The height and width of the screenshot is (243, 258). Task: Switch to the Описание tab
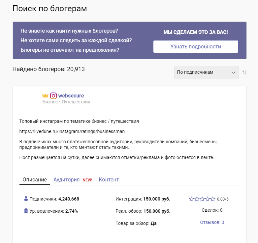[x=35, y=180]
